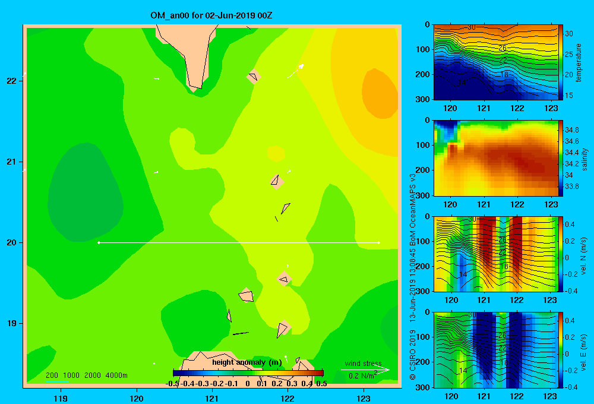Screen dimensions: 594x404
Task: Click the "vel. E (m/s)" axis label
Action: [x=583, y=352]
